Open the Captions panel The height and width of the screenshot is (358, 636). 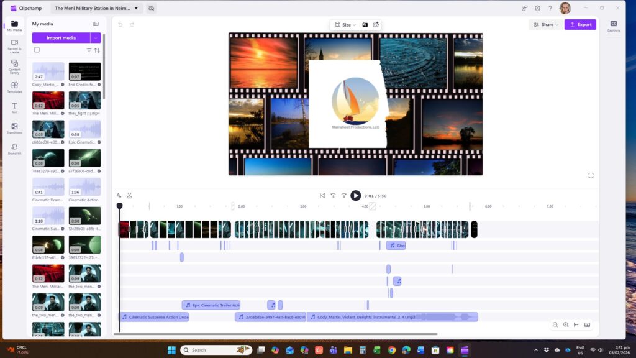(613, 25)
